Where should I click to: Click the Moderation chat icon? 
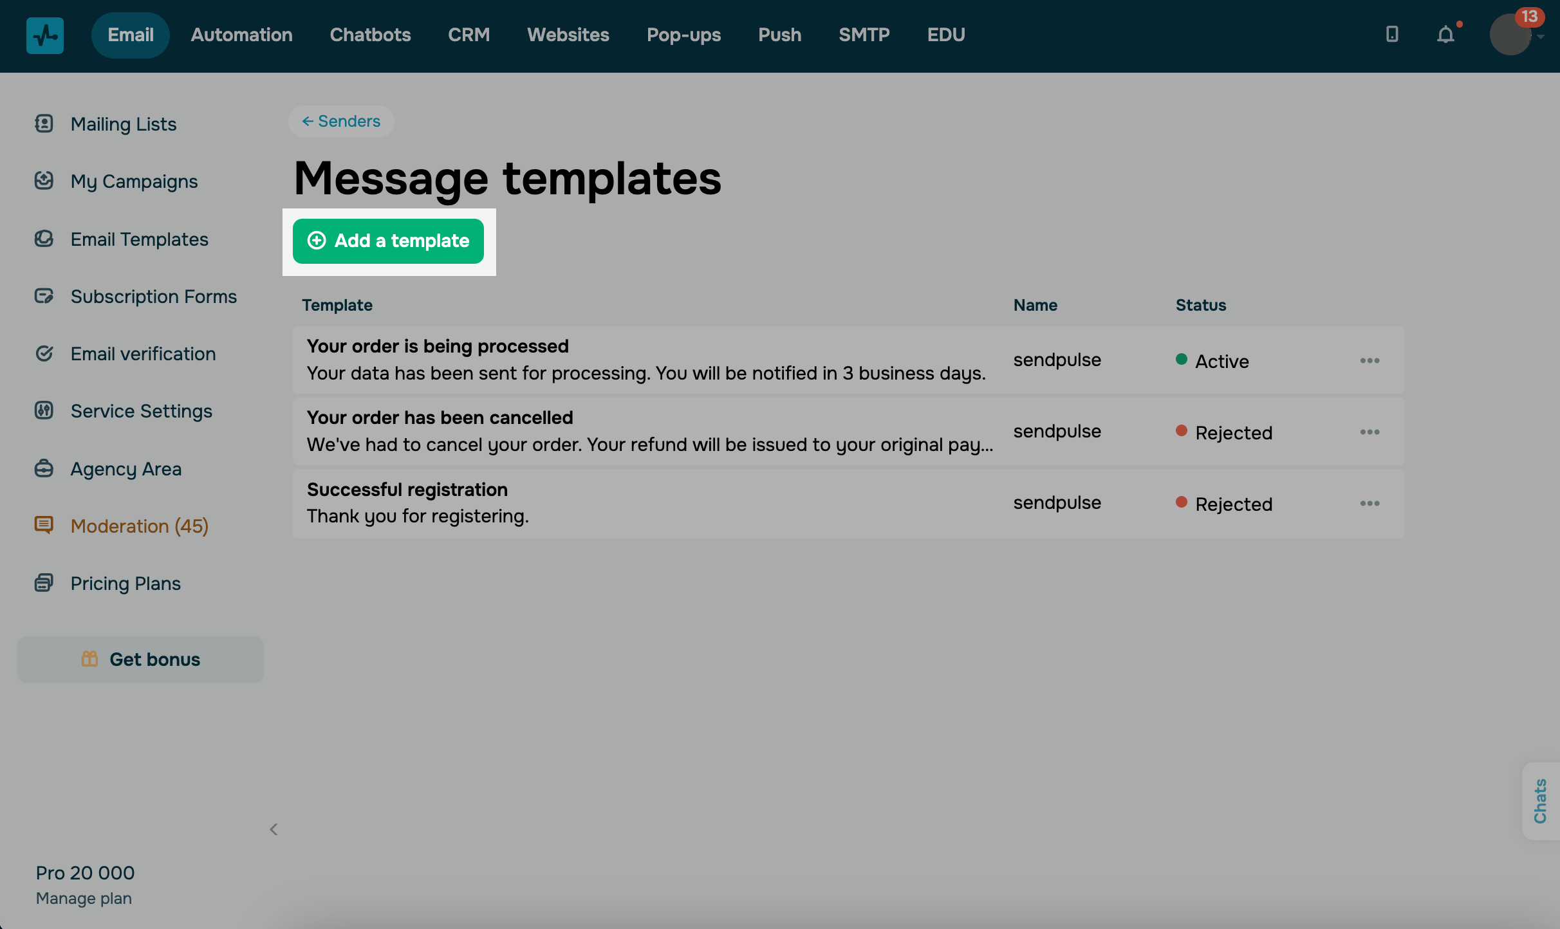tap(44, 526)
